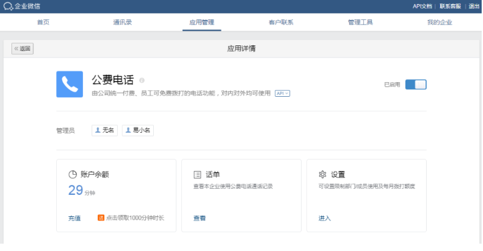Click the 公费电话 app title
This screenshot has width=483, height=251.
[x=113, y=80]
